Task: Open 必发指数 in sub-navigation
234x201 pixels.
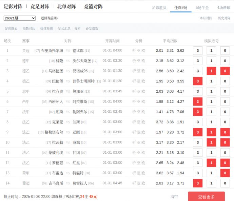Action: (x=92, y=29)
